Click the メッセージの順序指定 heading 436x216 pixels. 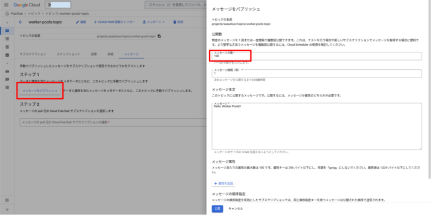228,194
